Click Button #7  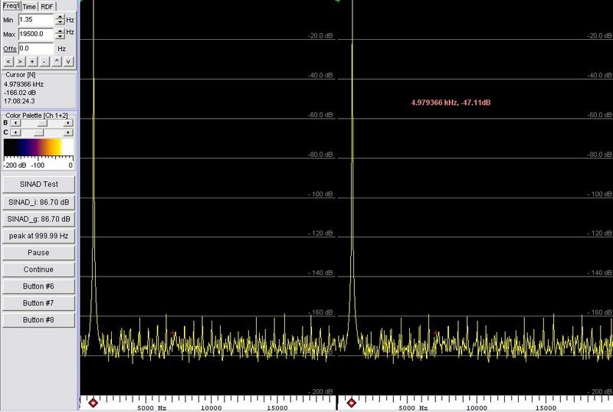pyautogui.click(x=39, y=303)
